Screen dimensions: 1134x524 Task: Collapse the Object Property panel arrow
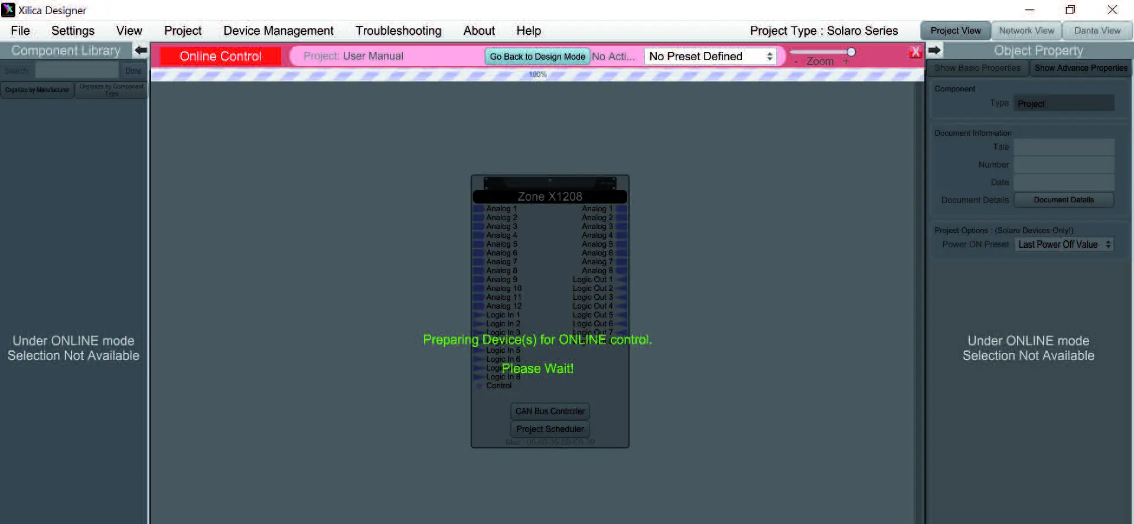(x=934, y=50)
